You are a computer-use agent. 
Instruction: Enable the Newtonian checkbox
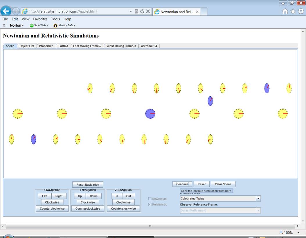coord(150,199)
